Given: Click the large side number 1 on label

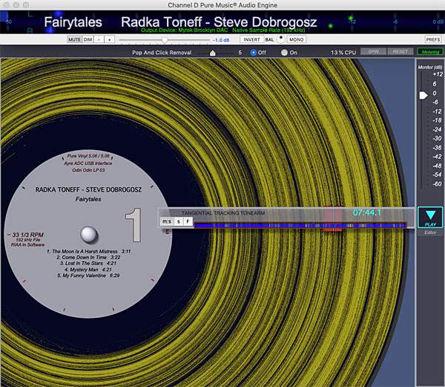Looking at the screenshot, I should (133, 225).
